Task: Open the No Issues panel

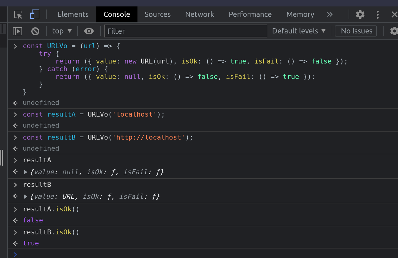Action: click(356, 31)
